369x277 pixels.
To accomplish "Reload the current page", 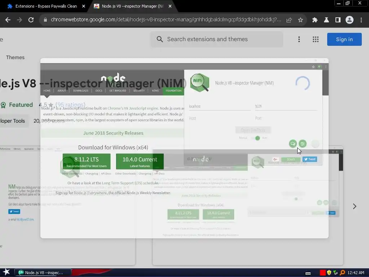I will tap(31, 20).
